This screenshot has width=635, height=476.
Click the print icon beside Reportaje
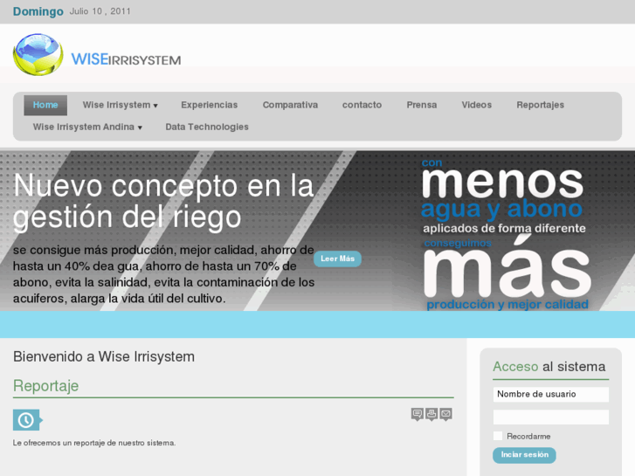tap(431, 414)
